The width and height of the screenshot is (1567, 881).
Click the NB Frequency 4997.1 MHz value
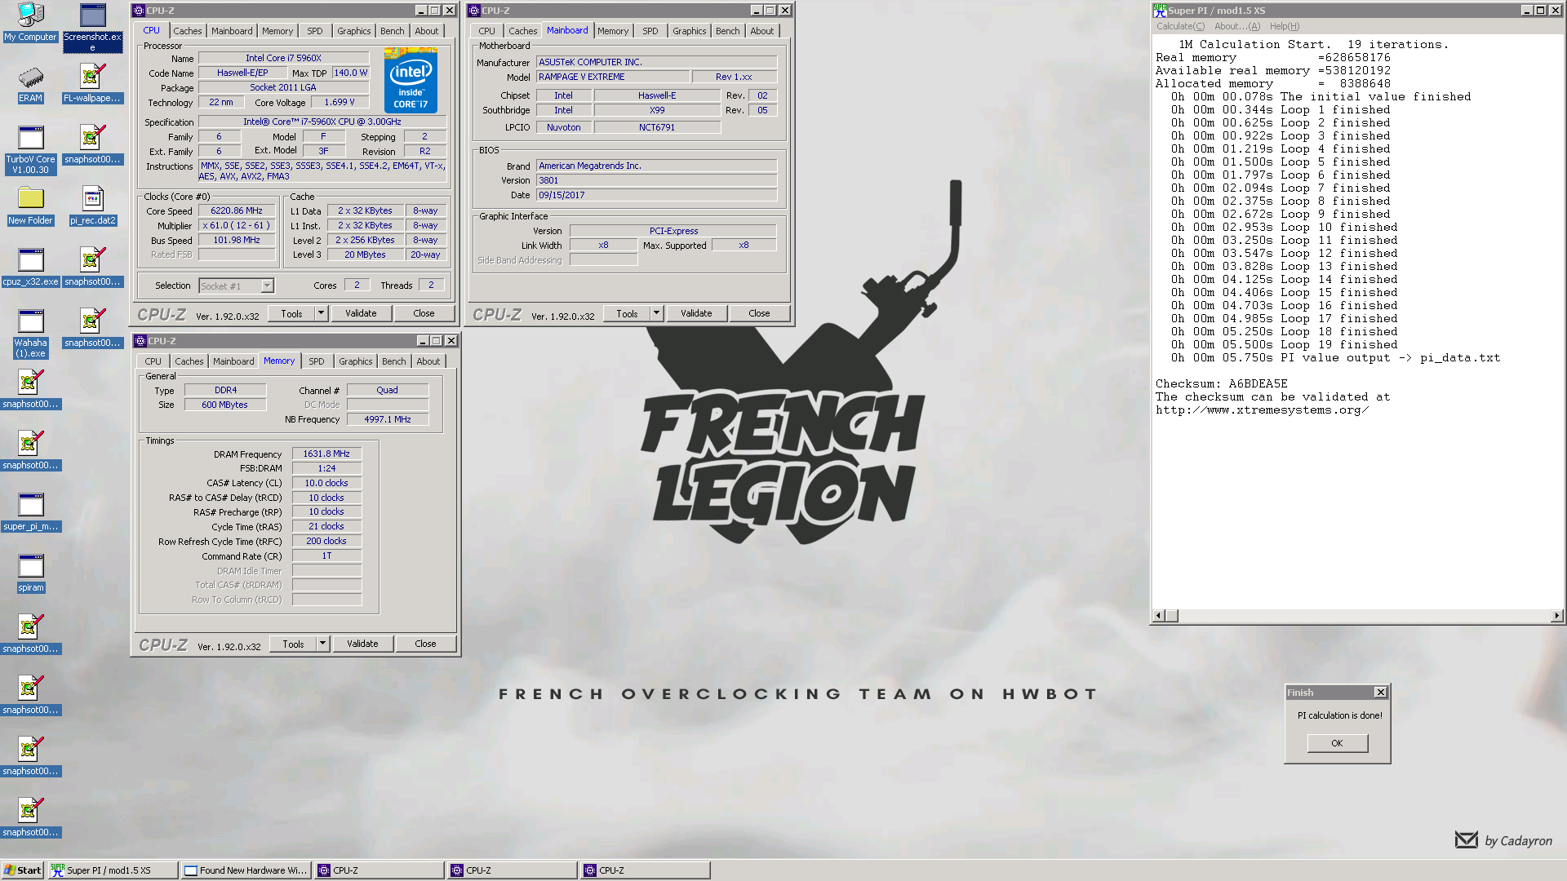point(388,419)
